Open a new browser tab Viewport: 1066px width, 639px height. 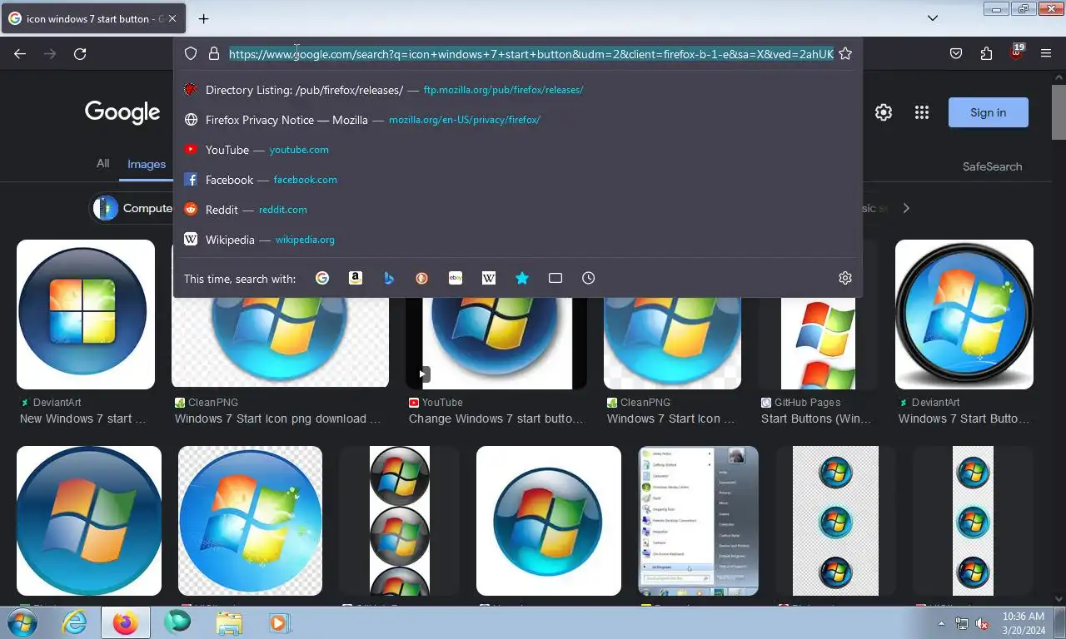click(x=203, y=18)
